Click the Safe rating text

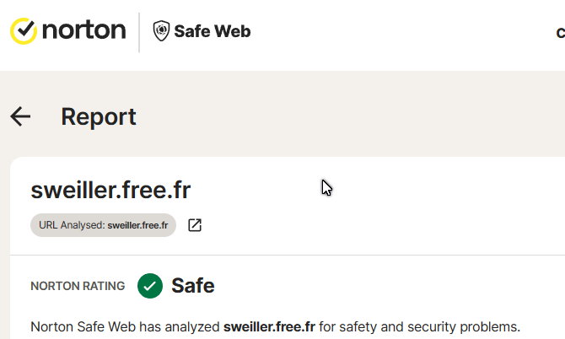tap(193, 286)
